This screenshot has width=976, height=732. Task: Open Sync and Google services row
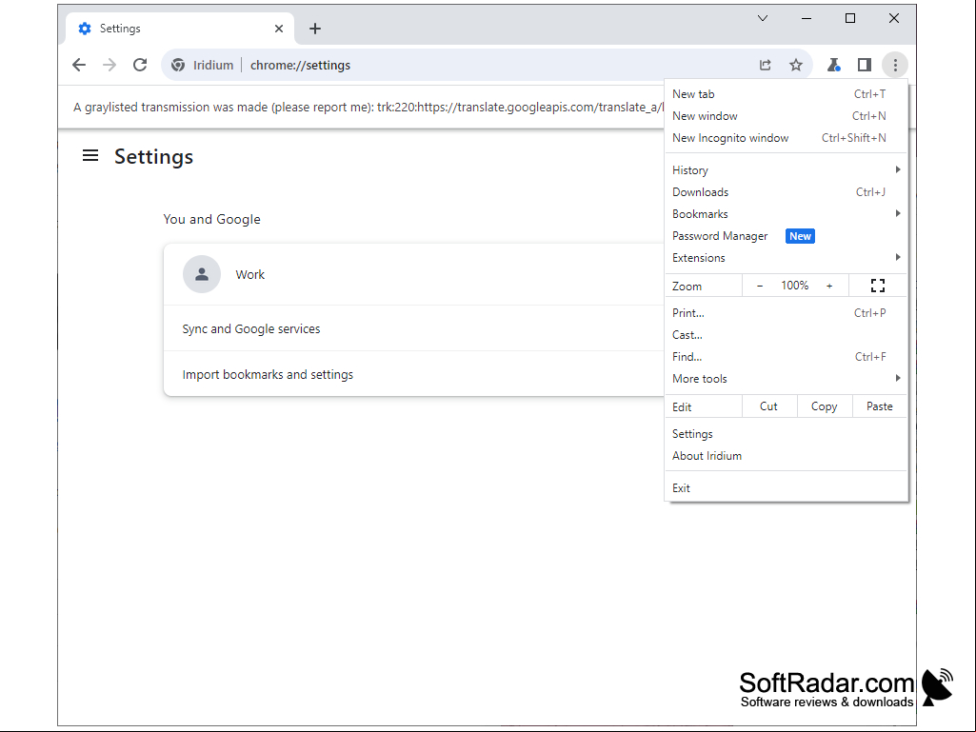point(414,328)
